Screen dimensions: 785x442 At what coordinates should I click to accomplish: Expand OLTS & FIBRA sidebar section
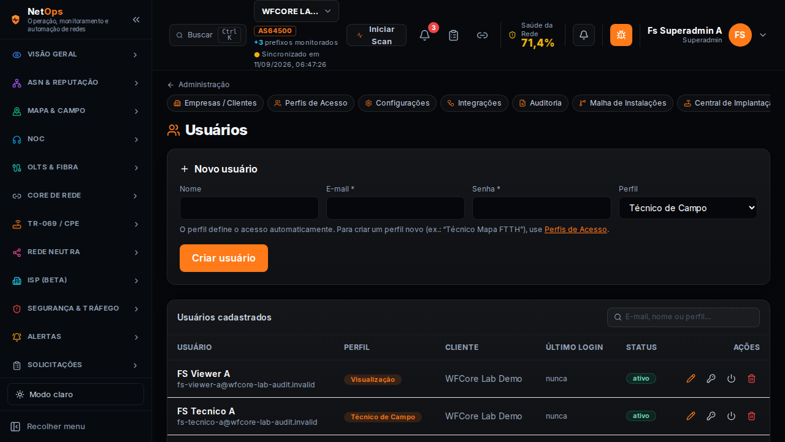(75, 168)
